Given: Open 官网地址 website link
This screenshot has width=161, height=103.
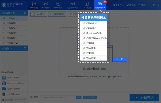Looking at the screenshot, I should (20, 100).
